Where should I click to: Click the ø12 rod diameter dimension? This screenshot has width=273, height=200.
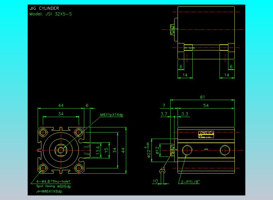pos(157,150)
